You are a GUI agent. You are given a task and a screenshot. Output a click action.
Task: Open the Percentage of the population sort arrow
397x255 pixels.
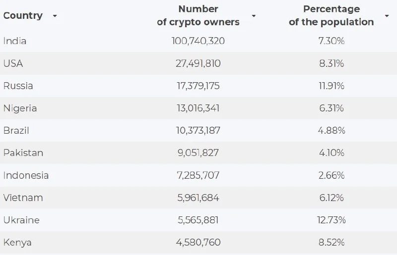387,16
